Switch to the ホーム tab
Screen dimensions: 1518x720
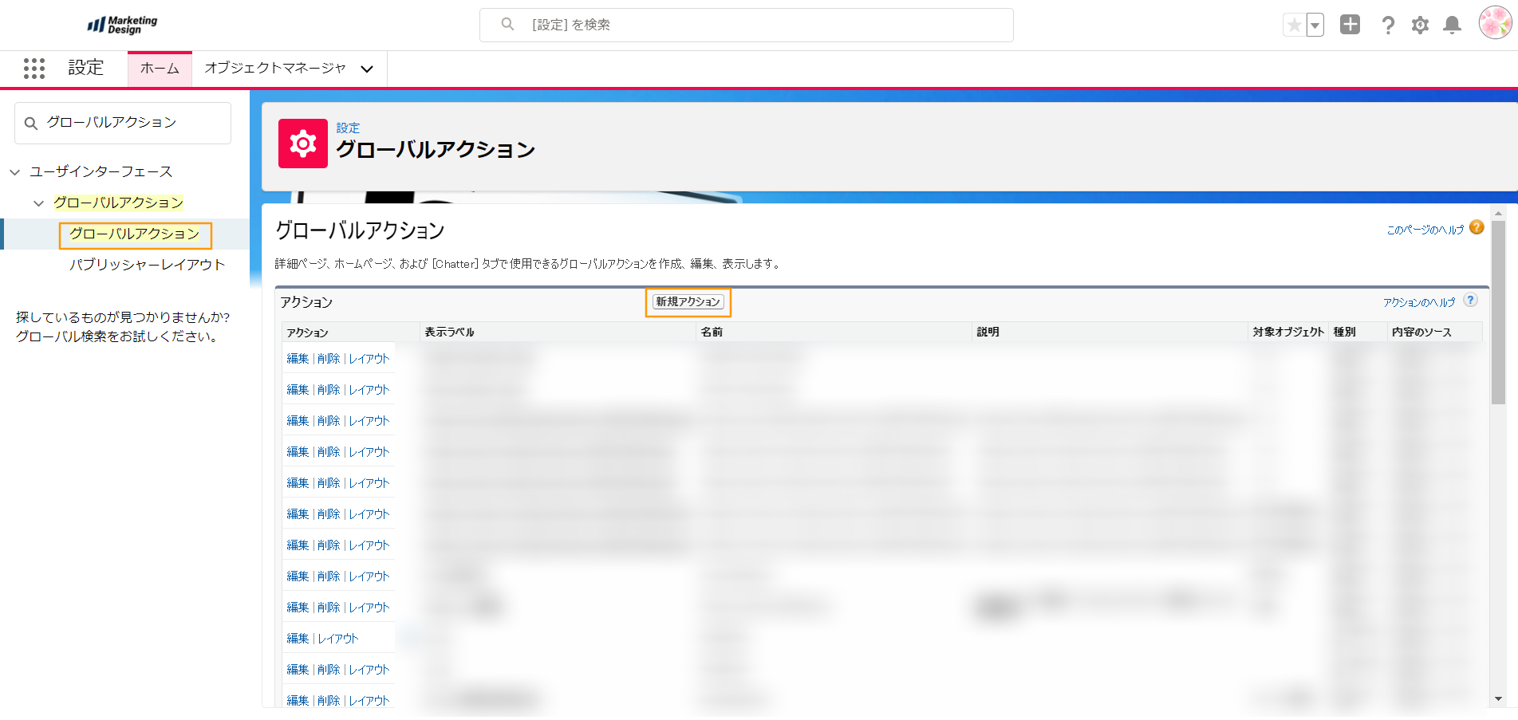[x=160, y=69]
